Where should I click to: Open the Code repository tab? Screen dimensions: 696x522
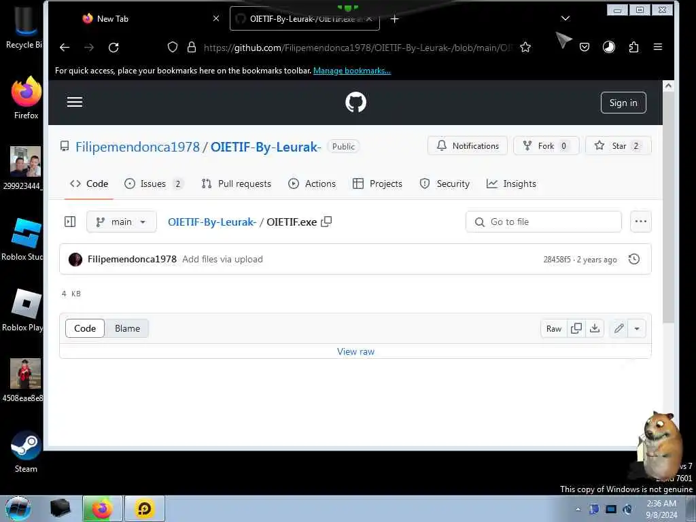pyautogui.click(x=89, y=184)
